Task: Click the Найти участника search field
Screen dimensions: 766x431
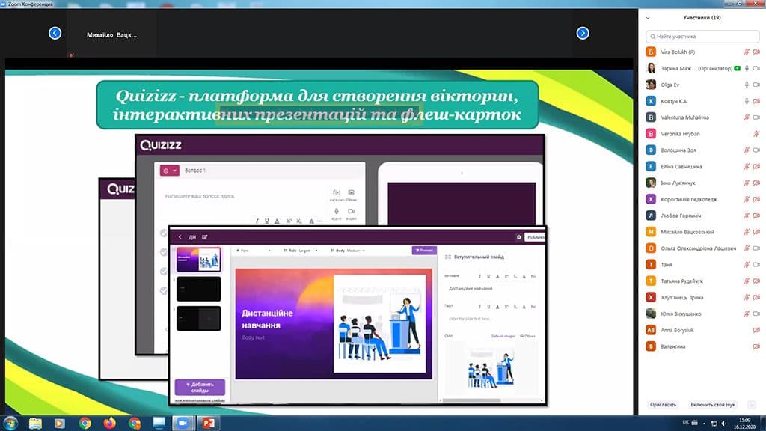Action: pyautogui.click(x=702, y=36)
